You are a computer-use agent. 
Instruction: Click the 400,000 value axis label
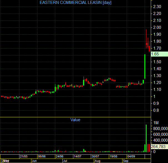[x=161, y=140]
